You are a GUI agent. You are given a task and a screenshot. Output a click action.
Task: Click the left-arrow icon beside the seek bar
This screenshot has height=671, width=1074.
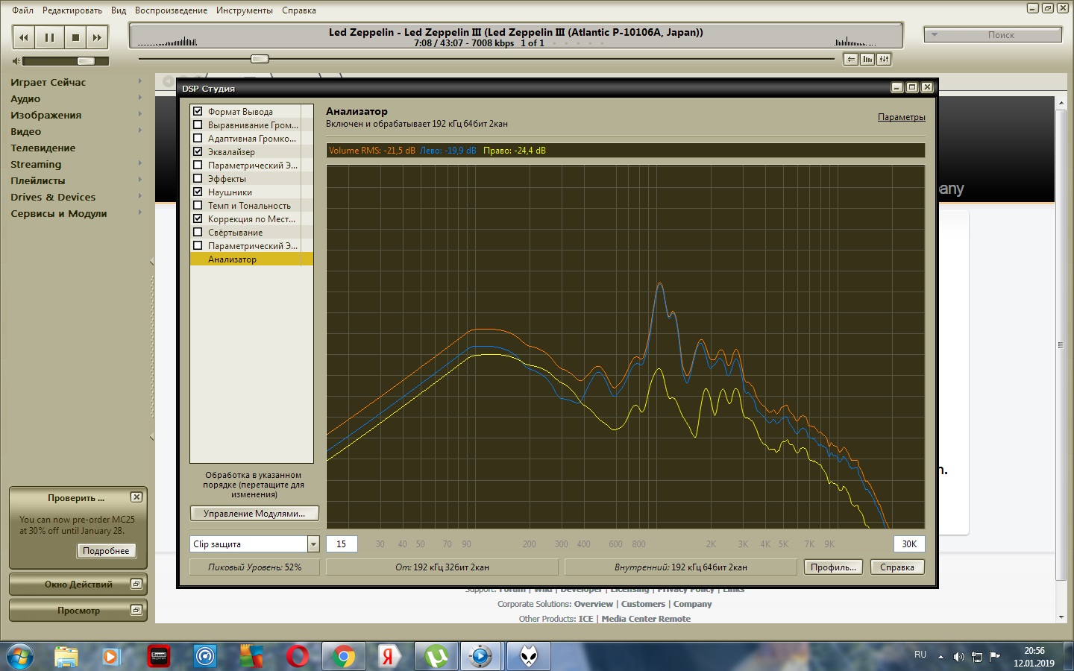(850, 59)
